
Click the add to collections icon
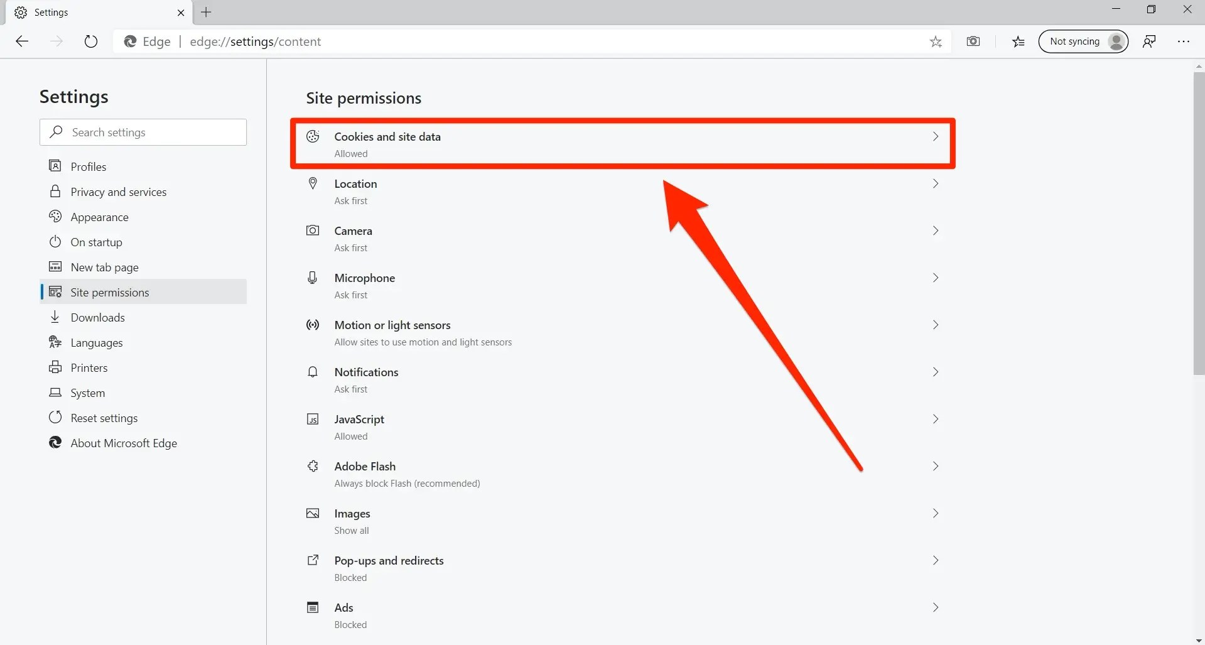coord(1018,41)
